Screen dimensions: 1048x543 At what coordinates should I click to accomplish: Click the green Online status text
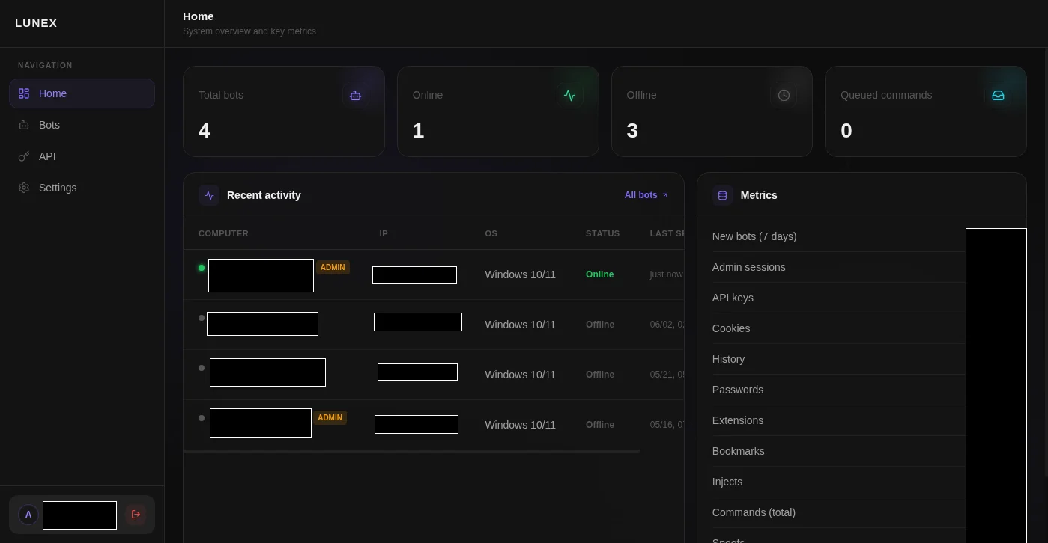coord(600,274)
